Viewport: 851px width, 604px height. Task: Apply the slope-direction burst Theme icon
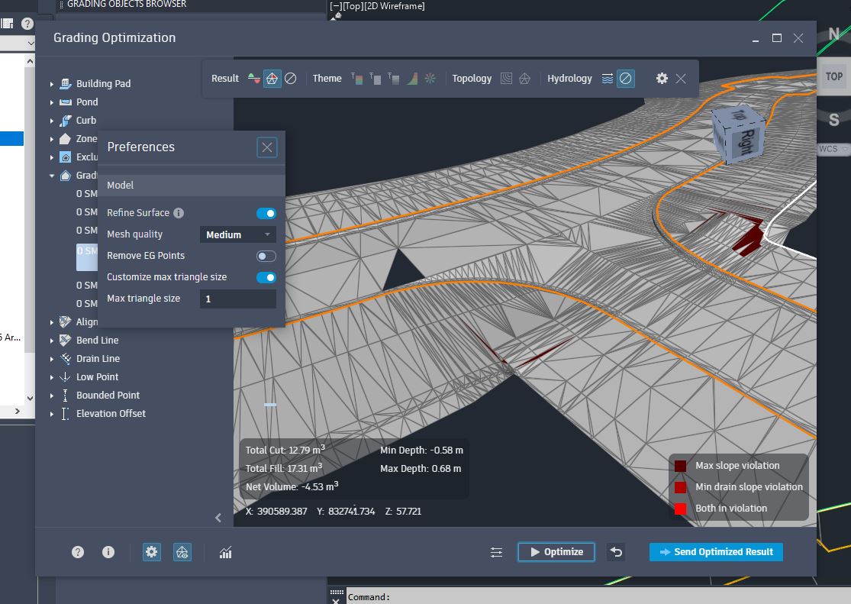coord(430,78)
